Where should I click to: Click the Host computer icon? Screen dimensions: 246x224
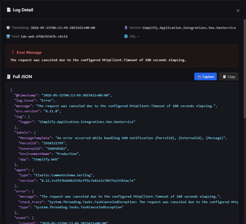tap(8, 36)
